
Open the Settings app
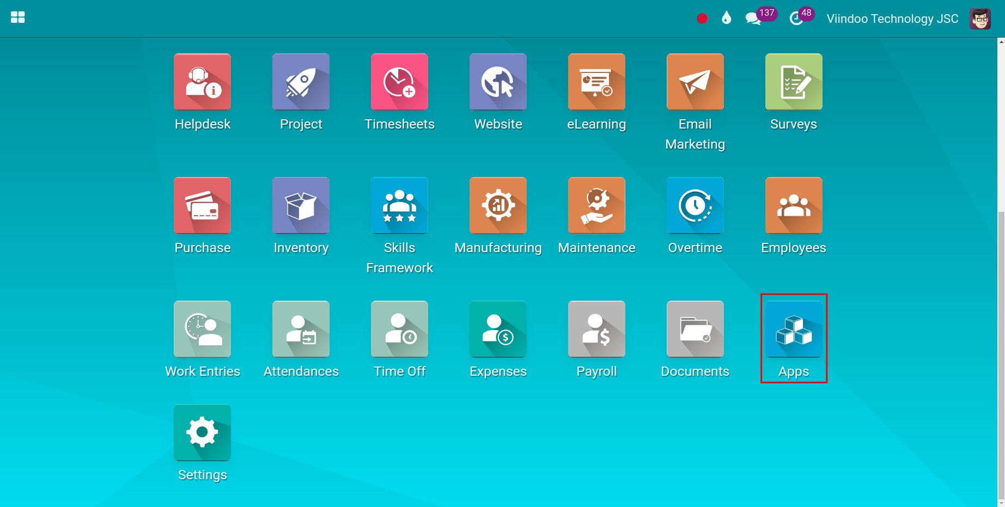pyautogui.click(x=202, y=432)
